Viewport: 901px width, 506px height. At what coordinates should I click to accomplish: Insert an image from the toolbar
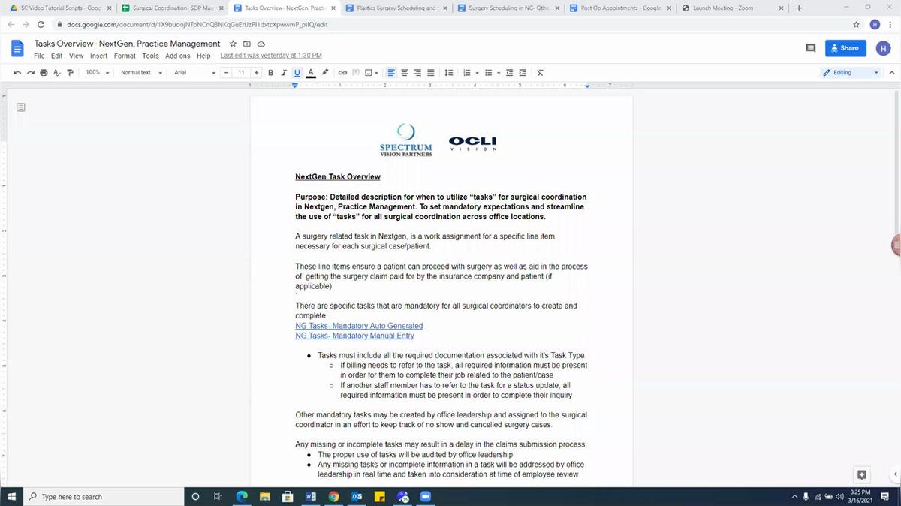(x=368, y=72)
